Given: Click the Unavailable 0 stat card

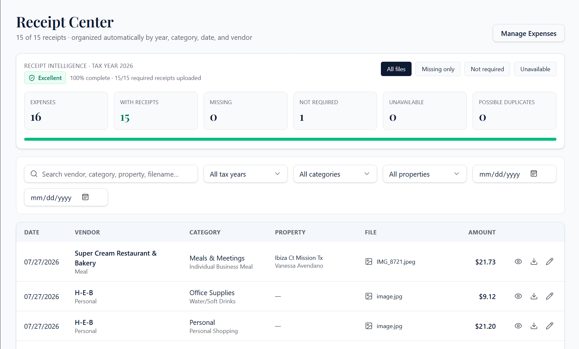Looking at the screenshot, I should [x=425, y=111].
